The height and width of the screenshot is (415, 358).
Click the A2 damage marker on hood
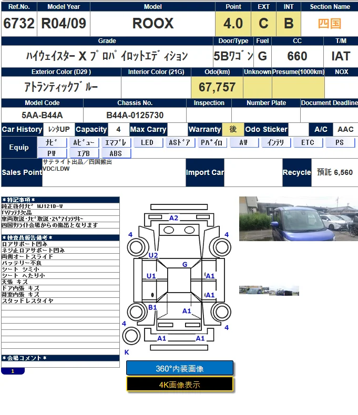coord(173,218)
